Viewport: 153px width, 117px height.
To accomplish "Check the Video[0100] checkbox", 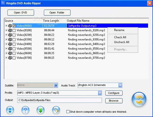I will tap(14, 30).
